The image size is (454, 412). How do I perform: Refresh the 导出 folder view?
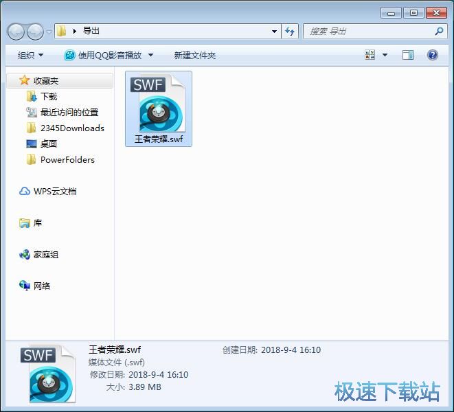(x=290, y=32)
